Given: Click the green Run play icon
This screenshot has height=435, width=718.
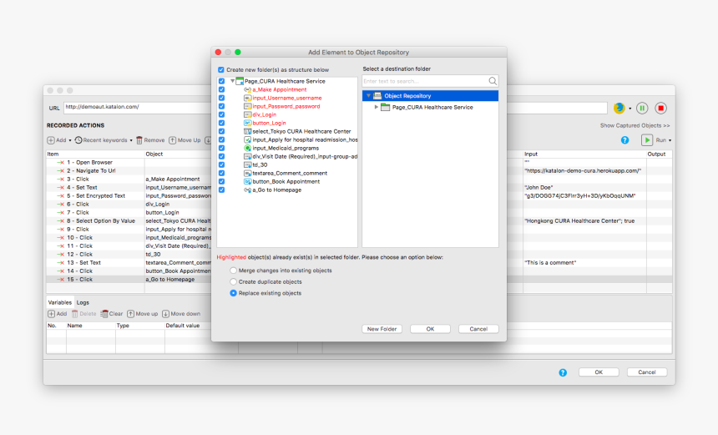Looking at the screenshot, I should 647,140.
